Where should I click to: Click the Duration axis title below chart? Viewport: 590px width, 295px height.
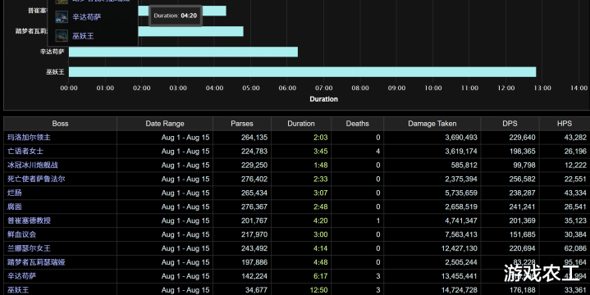click(x=323, y=99)
